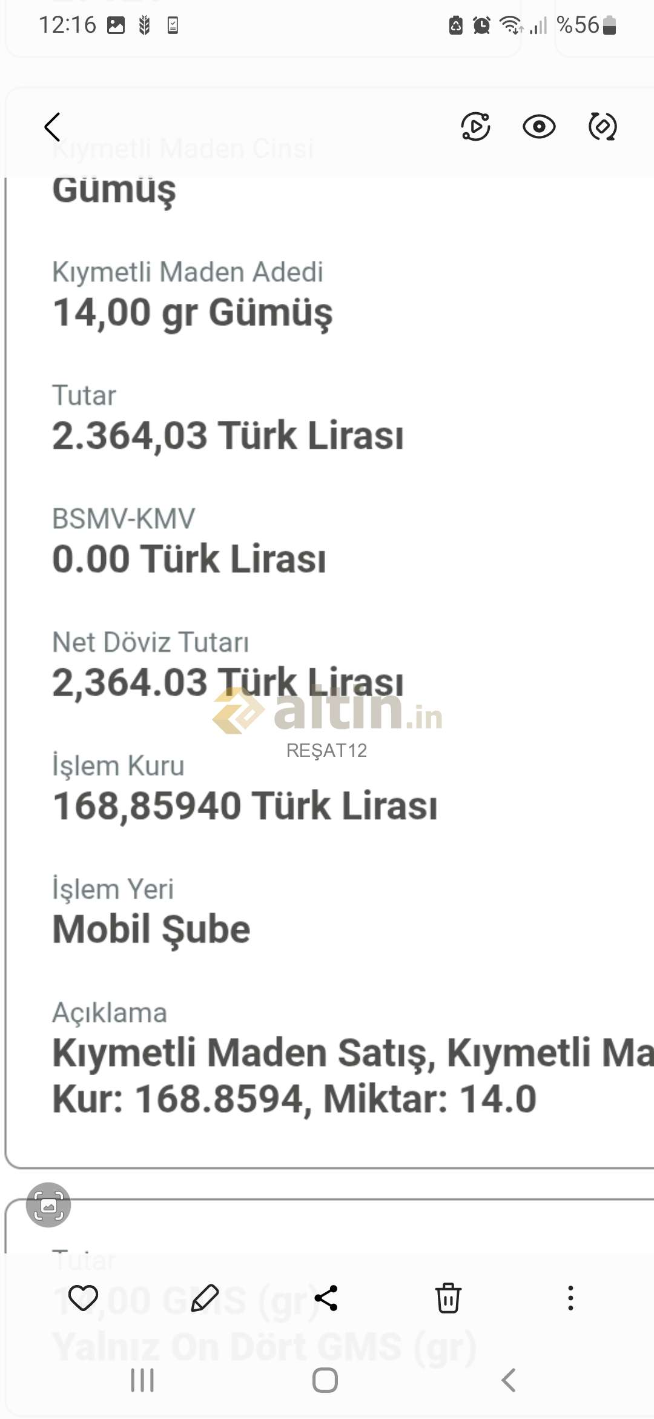Open the three-dot more options menu
Viewport: 654px width, 1419px height.
(x=570, y=1298)
